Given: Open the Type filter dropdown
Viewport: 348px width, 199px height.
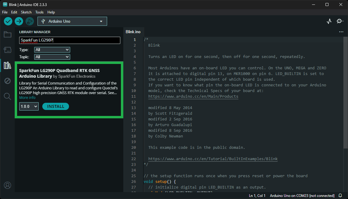Looking at the screenshot, I should 52,50.
